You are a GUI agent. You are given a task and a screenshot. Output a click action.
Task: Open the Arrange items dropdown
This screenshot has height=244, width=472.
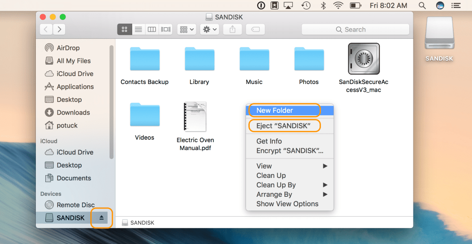pyautogui.click(x=186, y=29)
